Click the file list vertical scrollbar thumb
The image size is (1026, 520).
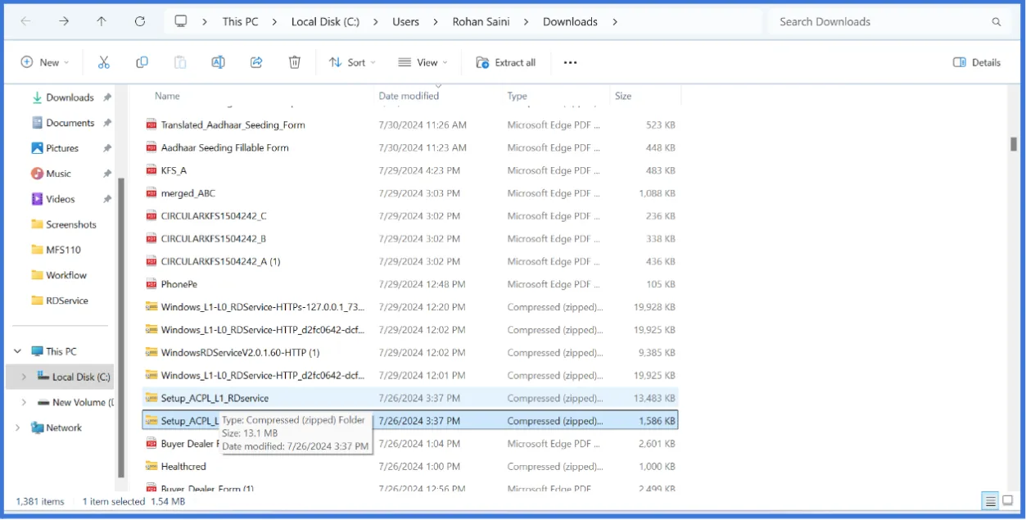pos(1014,144)
